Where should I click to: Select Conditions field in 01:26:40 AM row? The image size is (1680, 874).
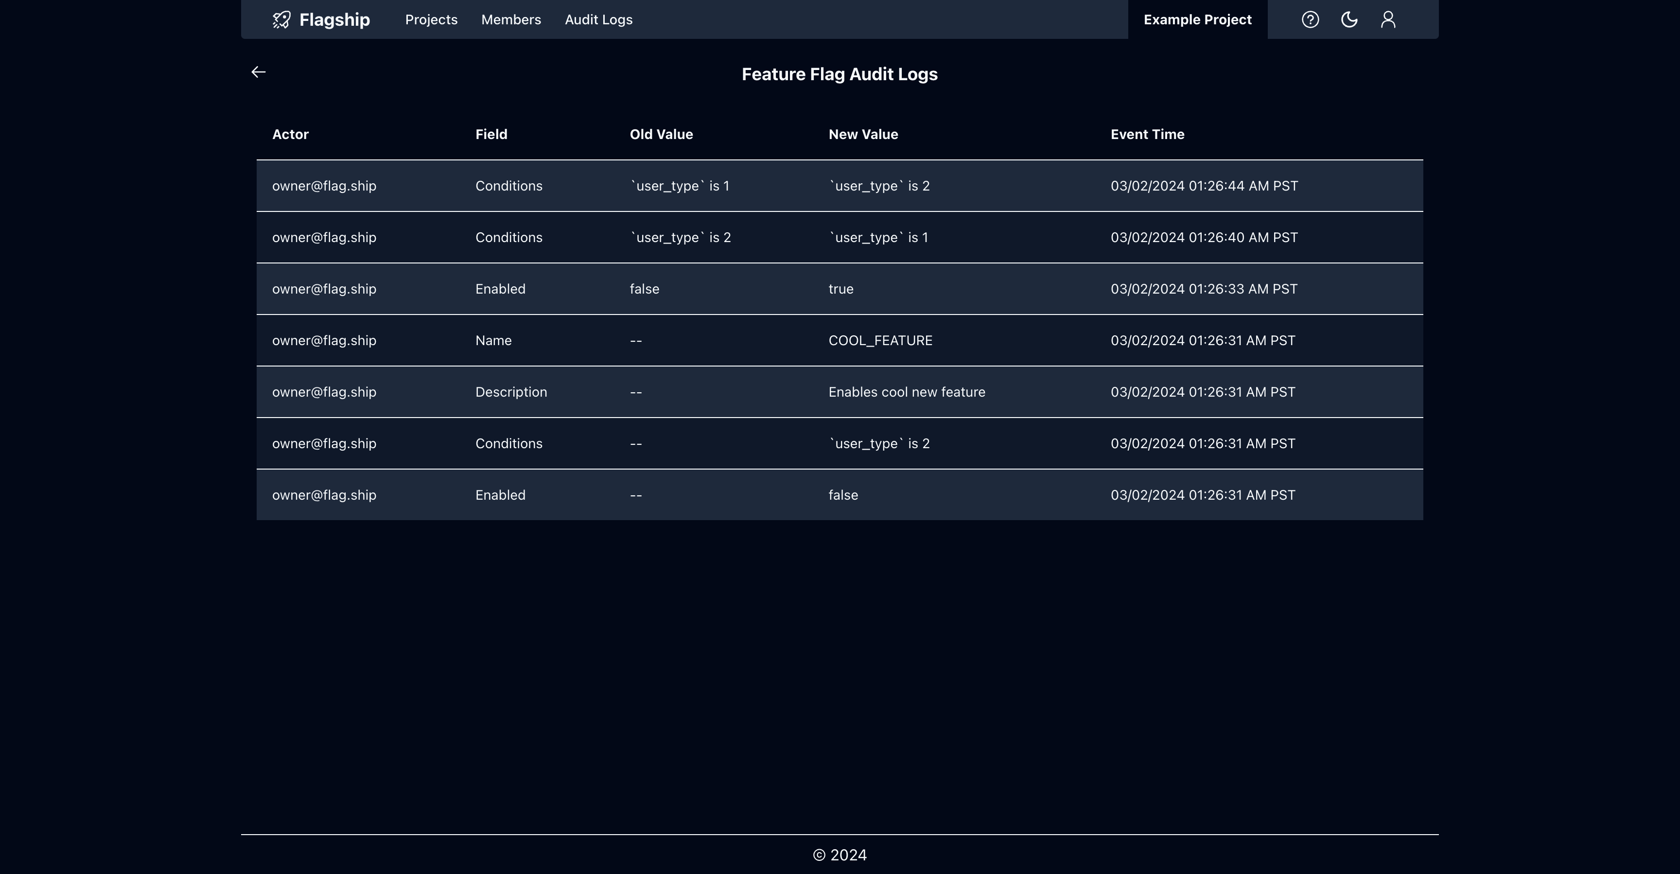pos(508,237)
